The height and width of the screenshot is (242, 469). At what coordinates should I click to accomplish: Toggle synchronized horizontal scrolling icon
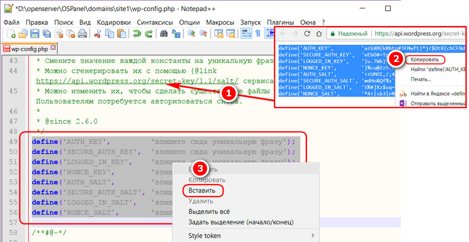coord(231,33)
